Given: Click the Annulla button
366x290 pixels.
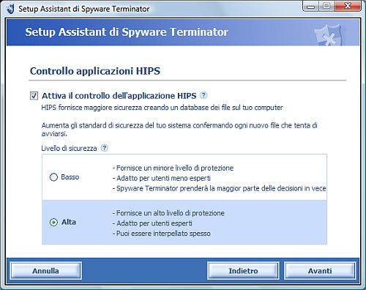Looking at the screenshot, I should (x=45, y=271).
